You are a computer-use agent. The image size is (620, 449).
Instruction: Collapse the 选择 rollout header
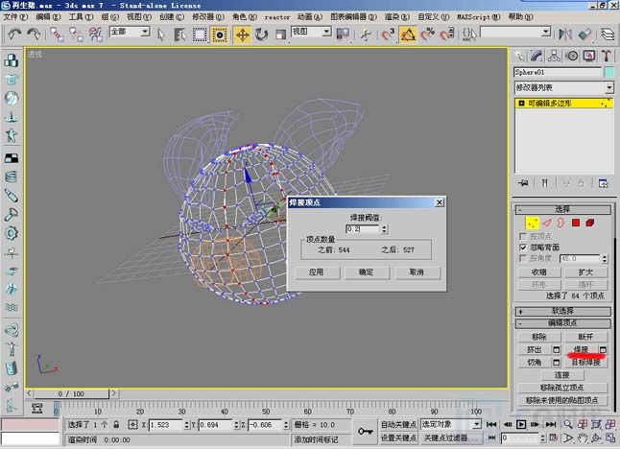[562, 209]
